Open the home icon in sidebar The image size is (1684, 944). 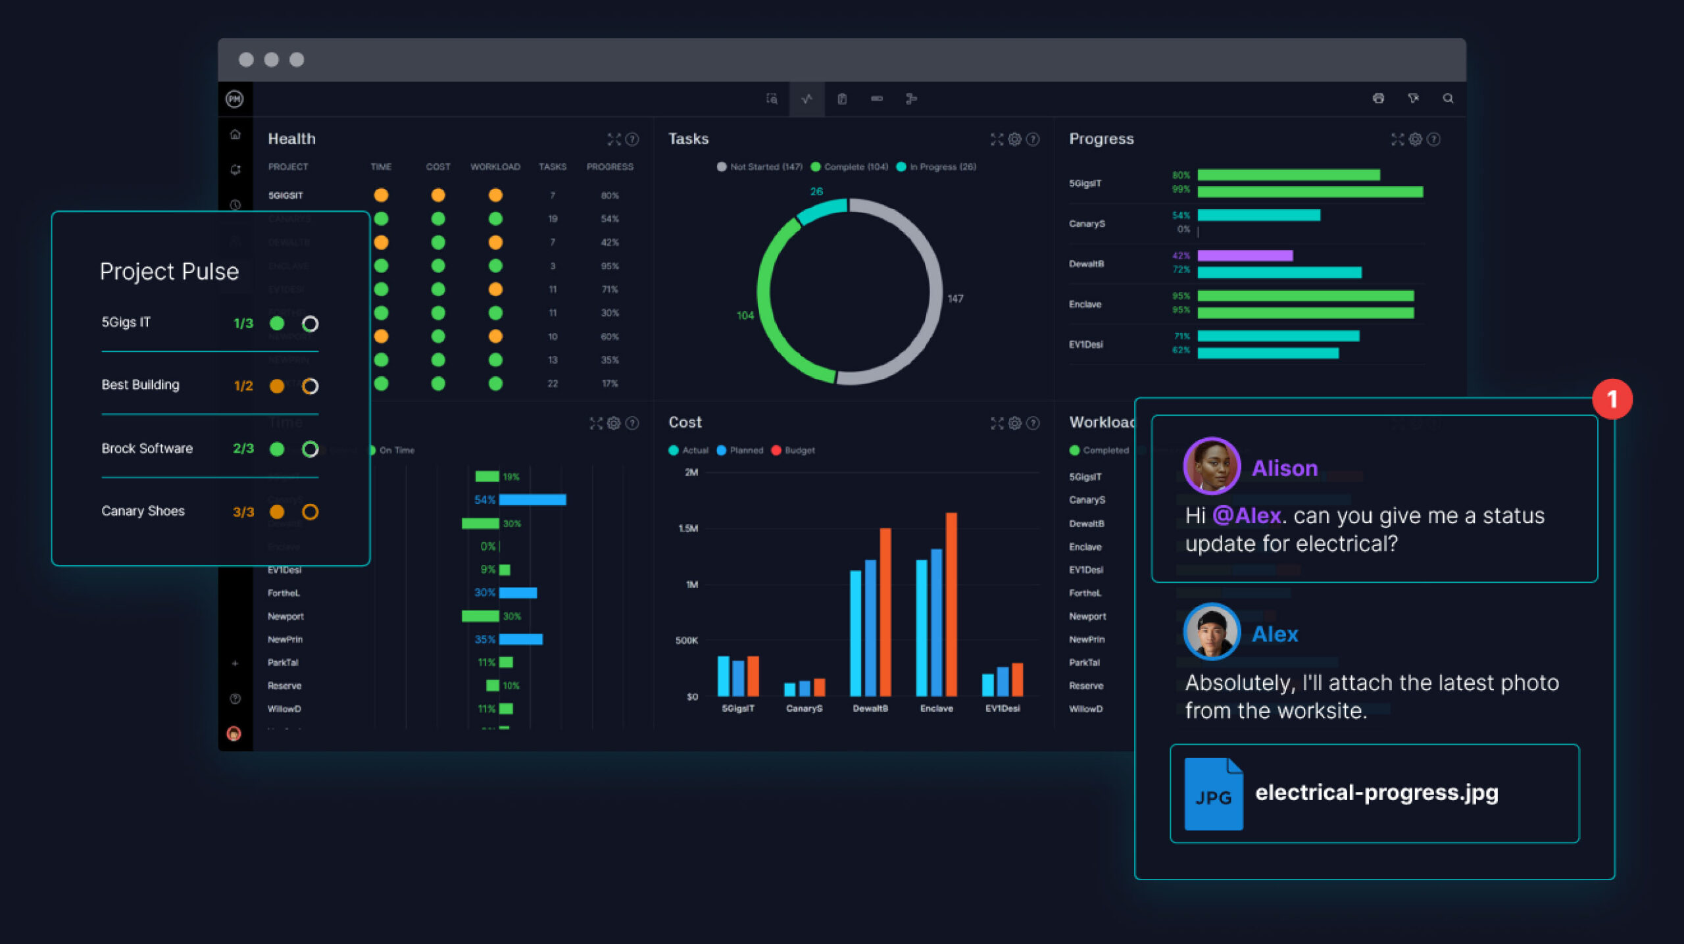tap(235, 135)
